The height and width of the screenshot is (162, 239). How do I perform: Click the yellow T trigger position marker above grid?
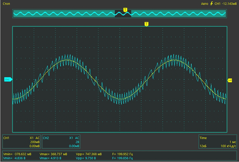click(146, 24)
